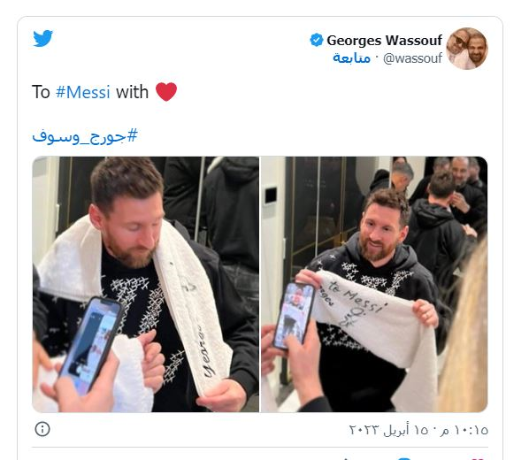Click the red heart emoji
Viewport: 529px width, 460px height.
[x=166, y=91]
